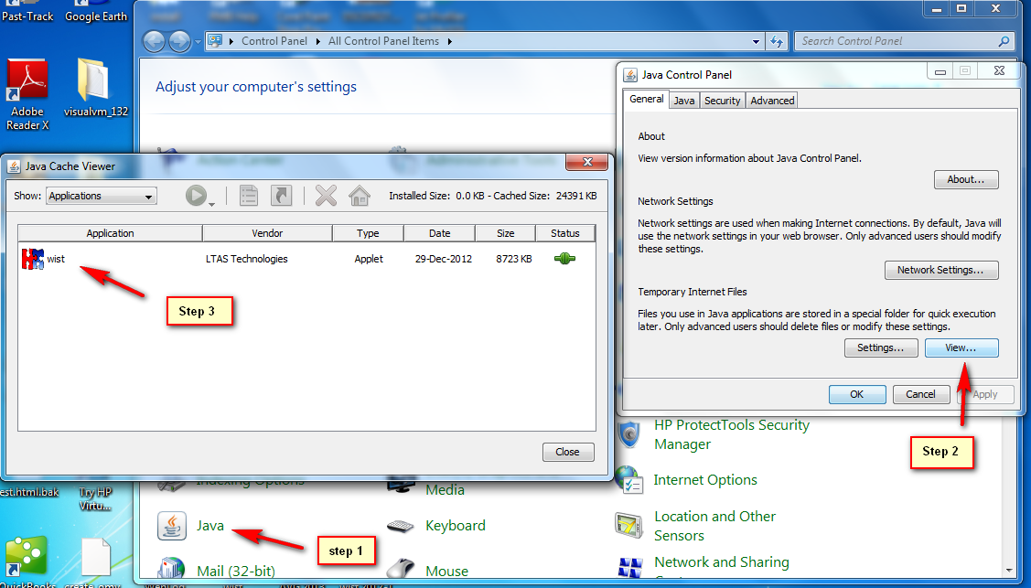The width and height of the screenshot is (1031, 588).
Task: Confirm Java Control Panel with OK
Action: tap(857, 394)
